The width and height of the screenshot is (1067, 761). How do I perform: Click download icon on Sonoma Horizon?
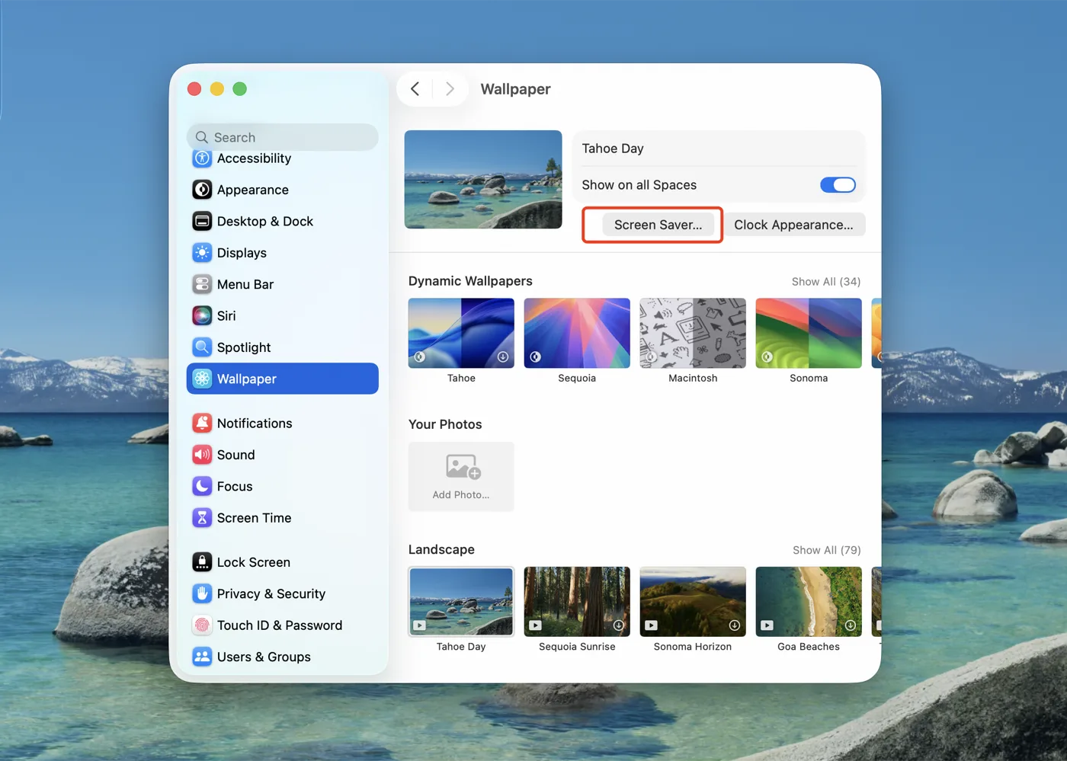pos(735,625)
